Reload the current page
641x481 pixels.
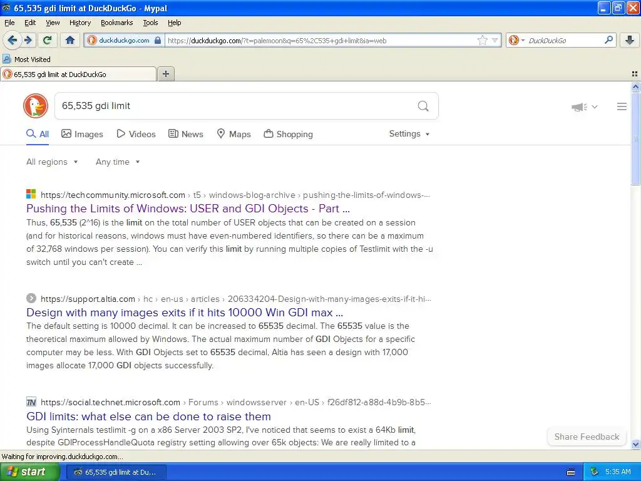point(47,40)
